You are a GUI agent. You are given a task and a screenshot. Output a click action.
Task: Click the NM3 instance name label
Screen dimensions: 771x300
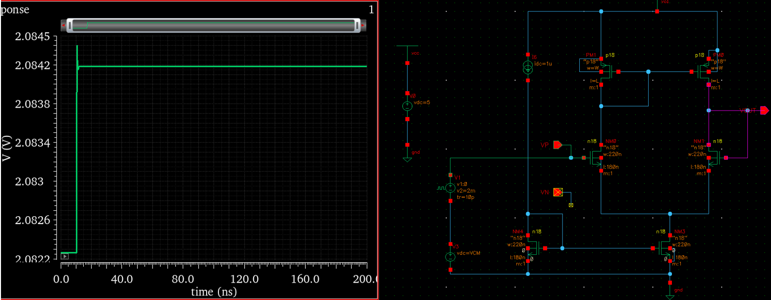tap(679, 231)
